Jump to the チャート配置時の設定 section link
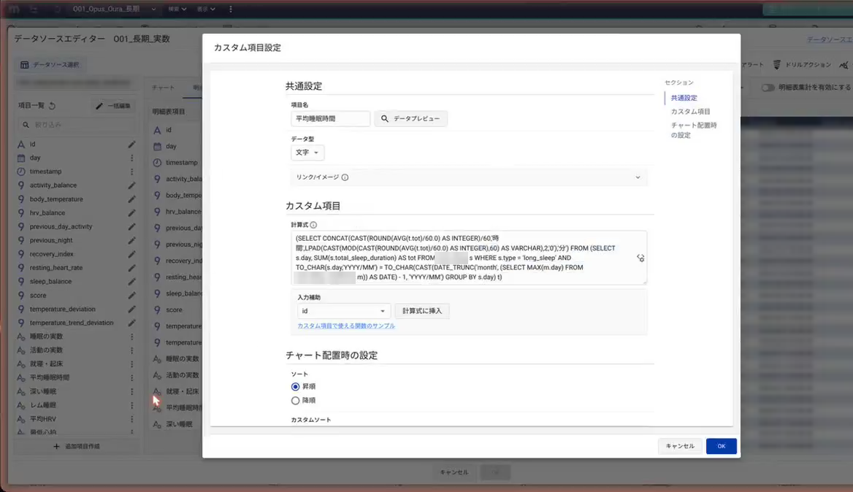The image size is (853, 492). tap(694, 130)
